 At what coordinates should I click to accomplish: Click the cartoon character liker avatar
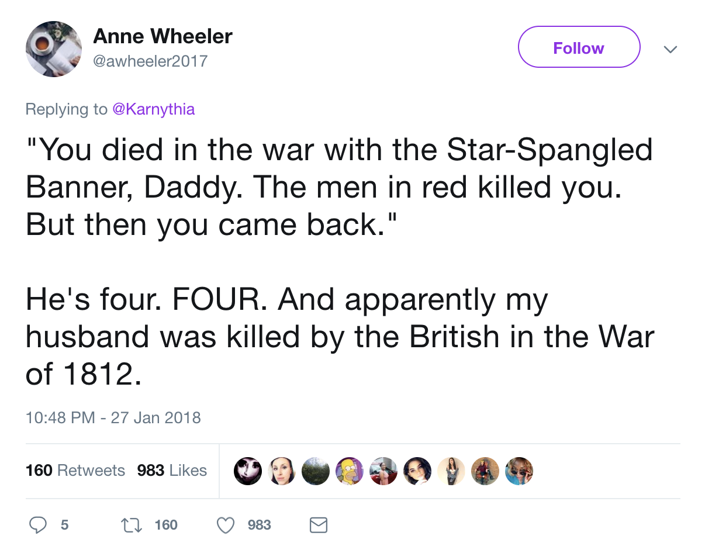tap(350, 471)
